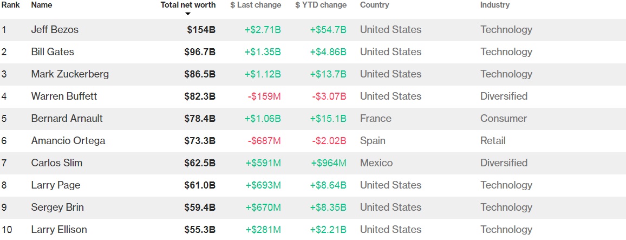Click the Rank column header
Image resolution: width=626 pixels, height=240 pixels.
tap(10, 5)
